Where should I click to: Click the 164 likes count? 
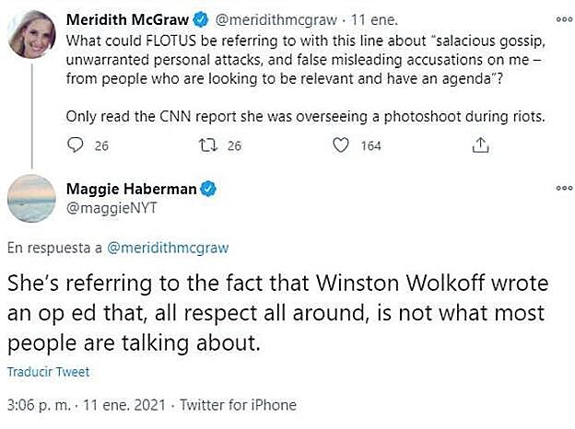click(x=370, y=145)
